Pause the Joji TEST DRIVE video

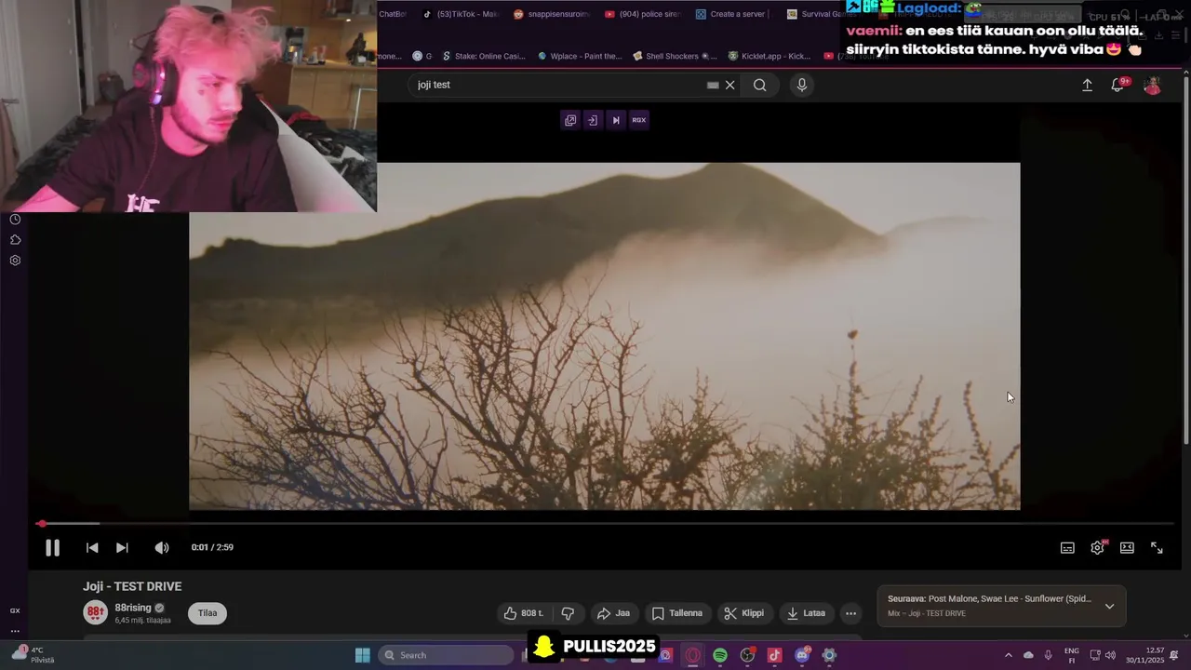tap(52, 548)
